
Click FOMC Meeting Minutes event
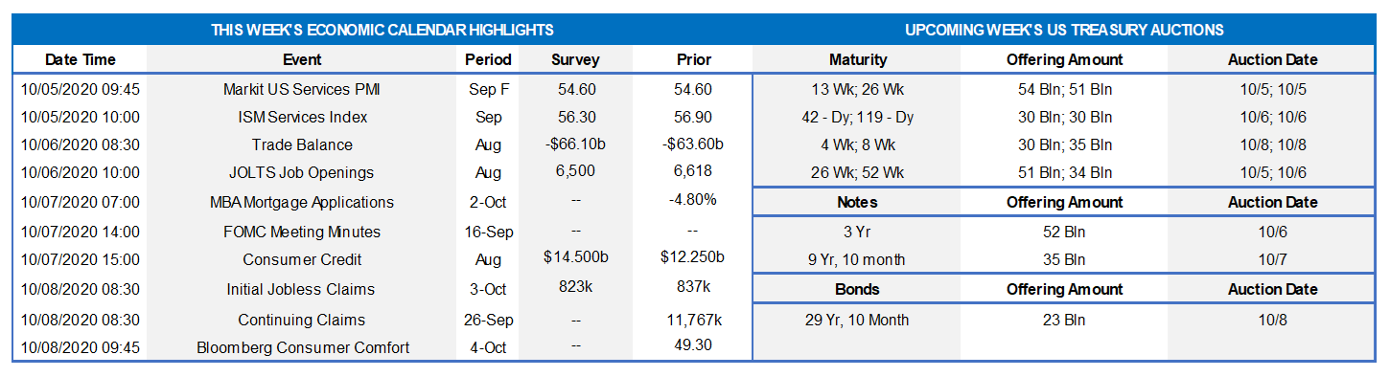[x=302, y=232]
